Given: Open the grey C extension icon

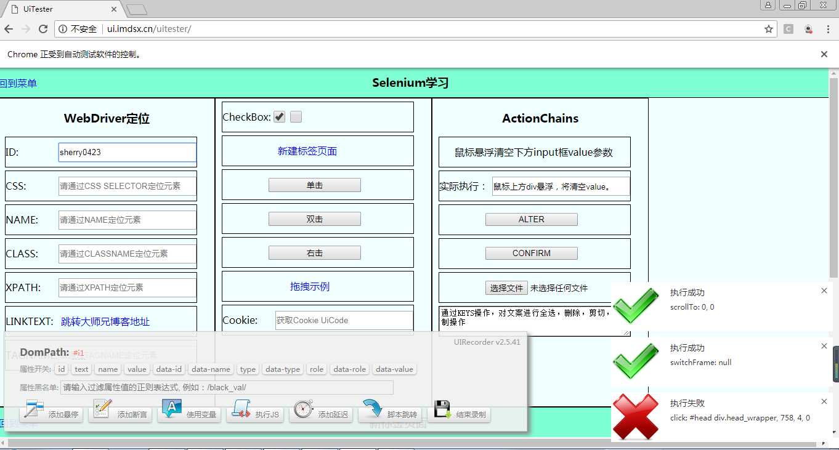Looking at the screenshot, I should [x=788, y=29].
